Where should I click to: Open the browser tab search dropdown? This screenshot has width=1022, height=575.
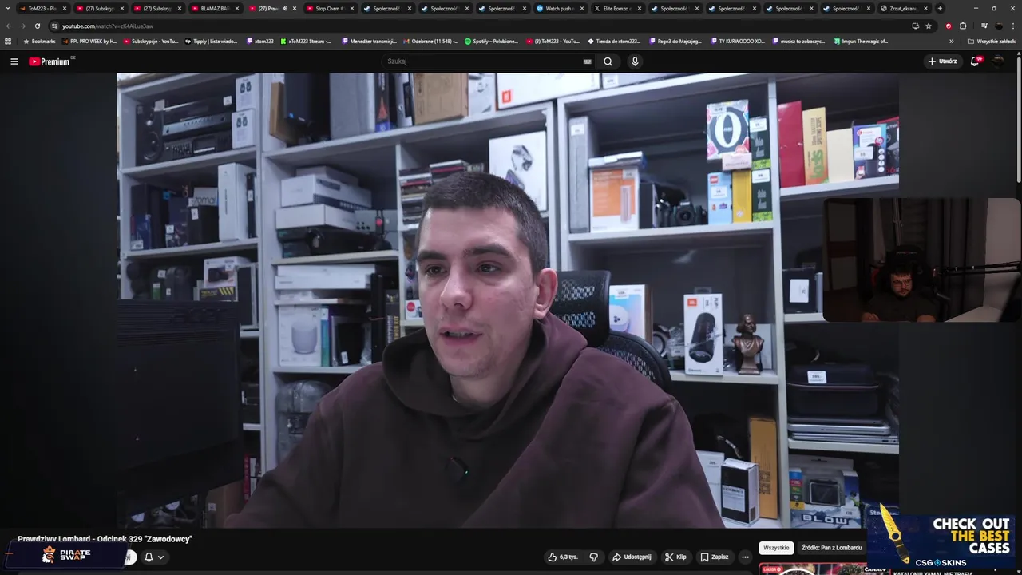coord(8,8)
